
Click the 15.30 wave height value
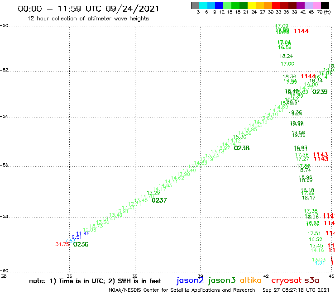(240, 137)
